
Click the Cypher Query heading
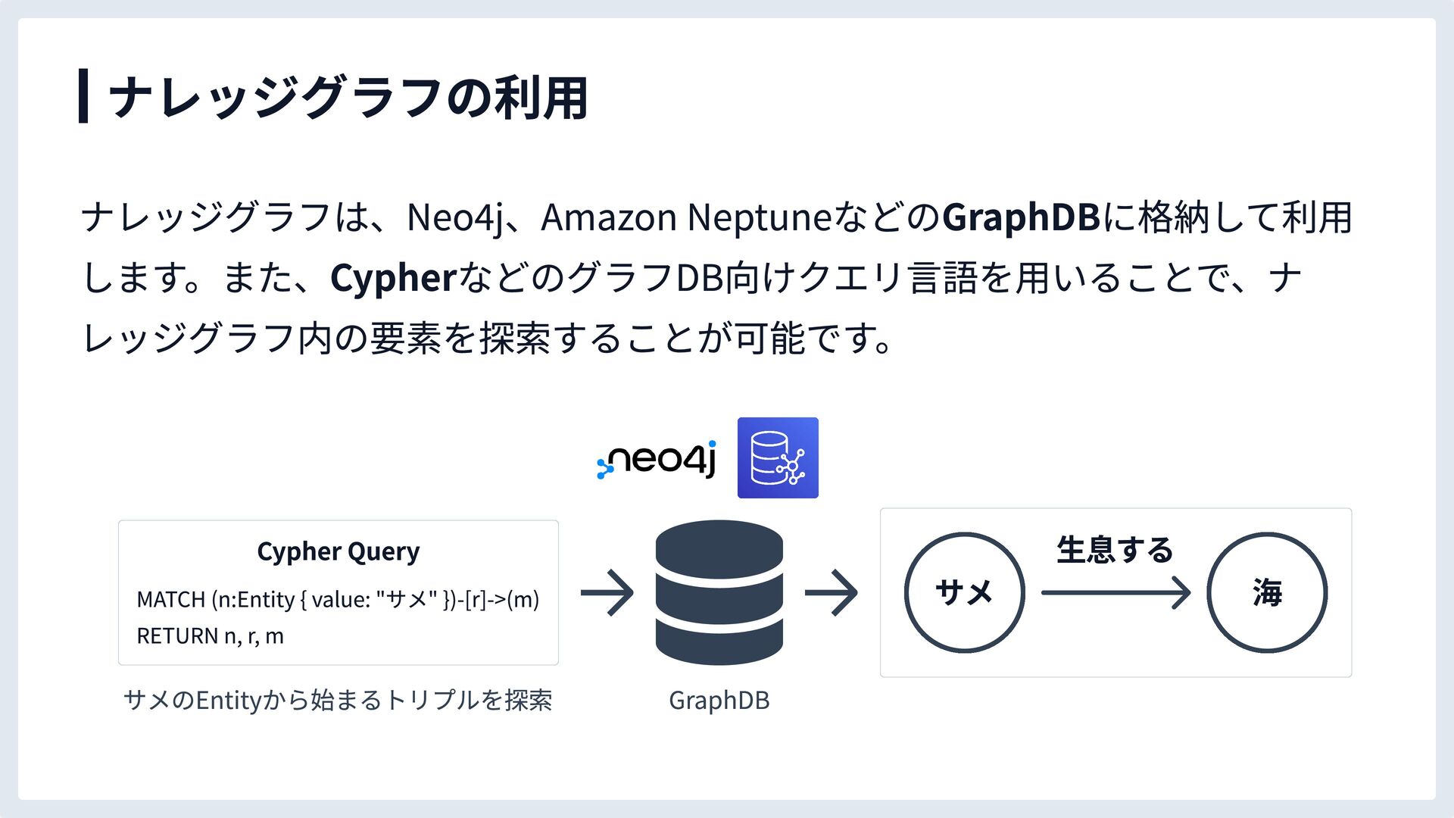coord(338,551)
